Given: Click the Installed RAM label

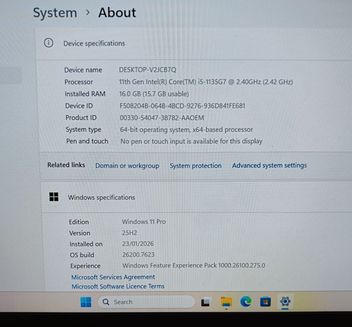Looking at the screenshot, I should (x=85, y=94).
